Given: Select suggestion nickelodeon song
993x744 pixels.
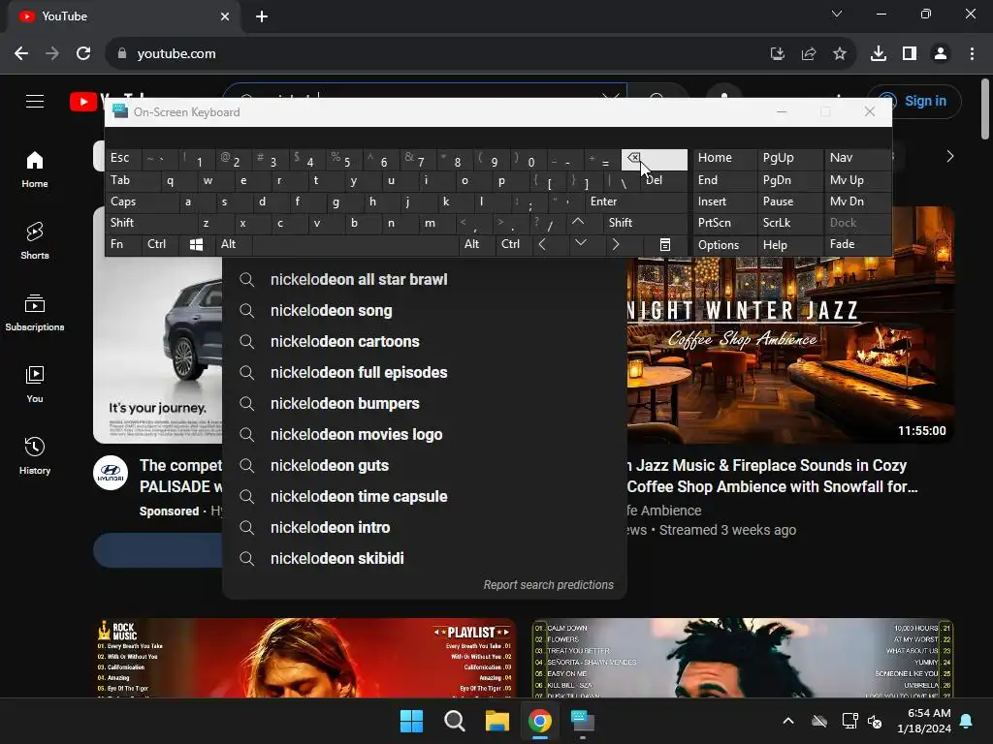Looking at the screenshot, I should (425, 311).
